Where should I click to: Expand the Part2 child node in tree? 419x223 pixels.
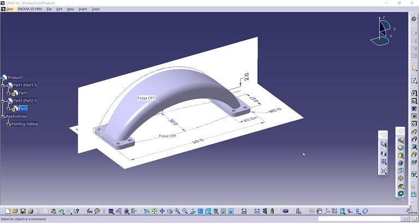pyautogui.click(x=8, y=108)
